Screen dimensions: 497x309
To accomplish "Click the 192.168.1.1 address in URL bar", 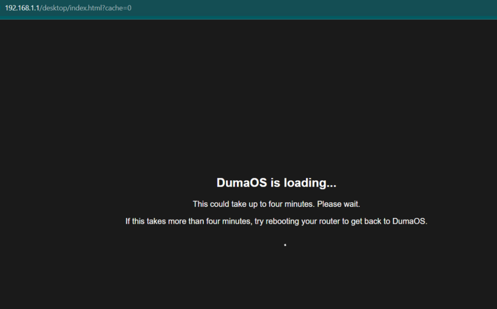I will point(21,8).
